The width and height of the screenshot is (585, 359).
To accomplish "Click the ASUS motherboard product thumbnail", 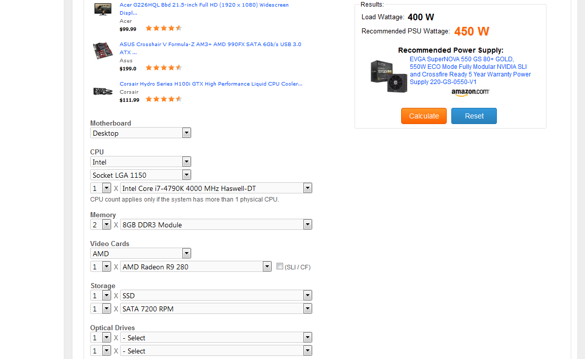I will 103,50.
